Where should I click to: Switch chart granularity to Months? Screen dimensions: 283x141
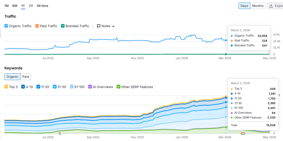(258, 6)
